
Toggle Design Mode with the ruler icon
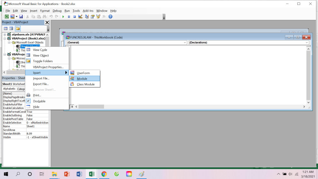point(80,17)
